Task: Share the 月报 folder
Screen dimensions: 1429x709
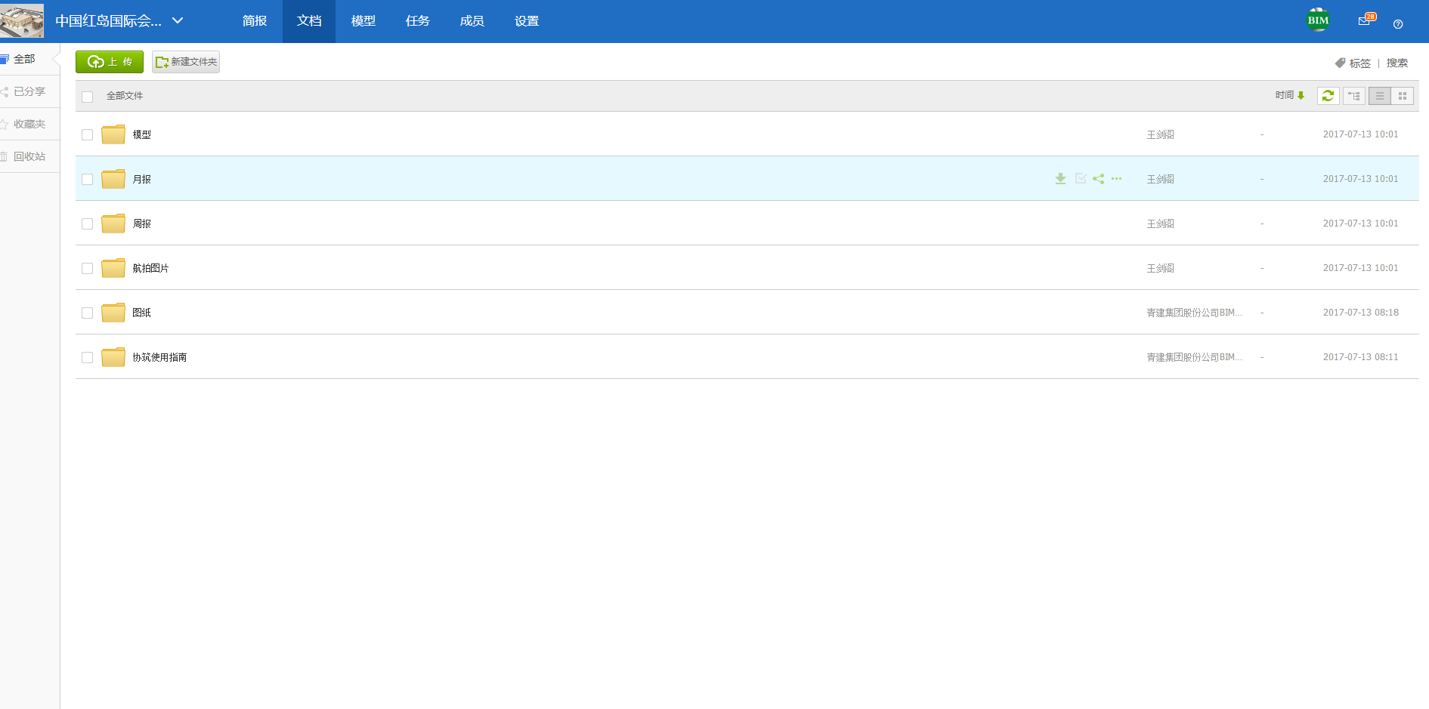Action: click(x=1098, y=179)
